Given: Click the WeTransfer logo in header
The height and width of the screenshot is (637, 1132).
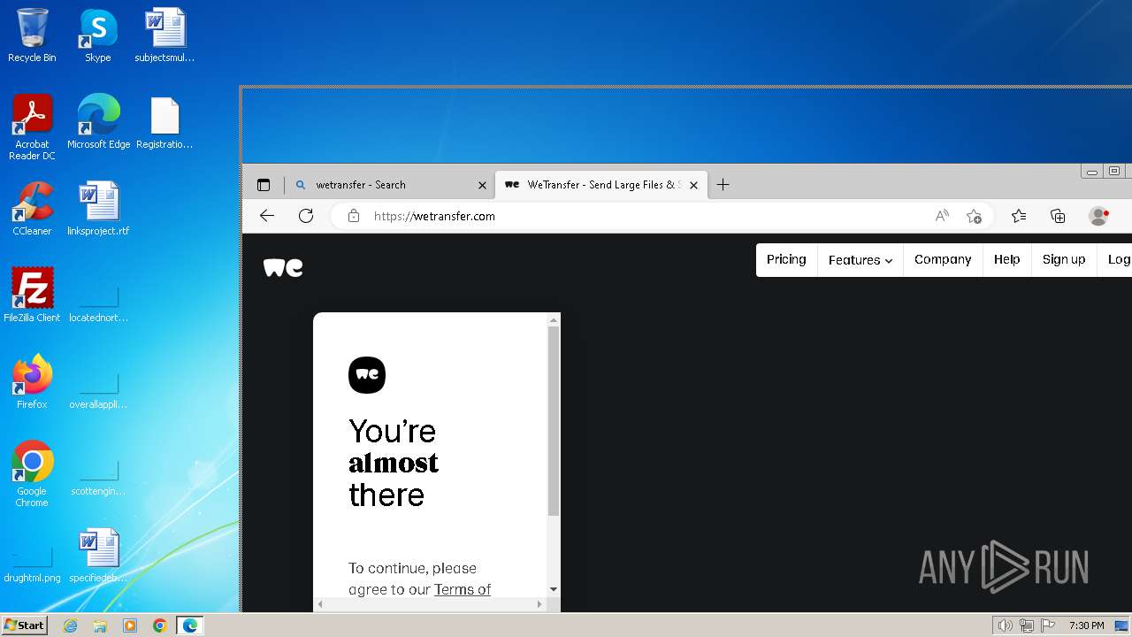Looking at the screenshot, I should click(x=283, y=267).
